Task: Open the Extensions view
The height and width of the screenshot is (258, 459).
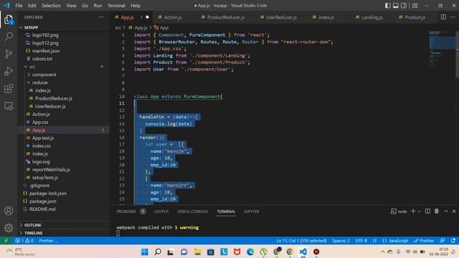Action: (x=9, y=88)
